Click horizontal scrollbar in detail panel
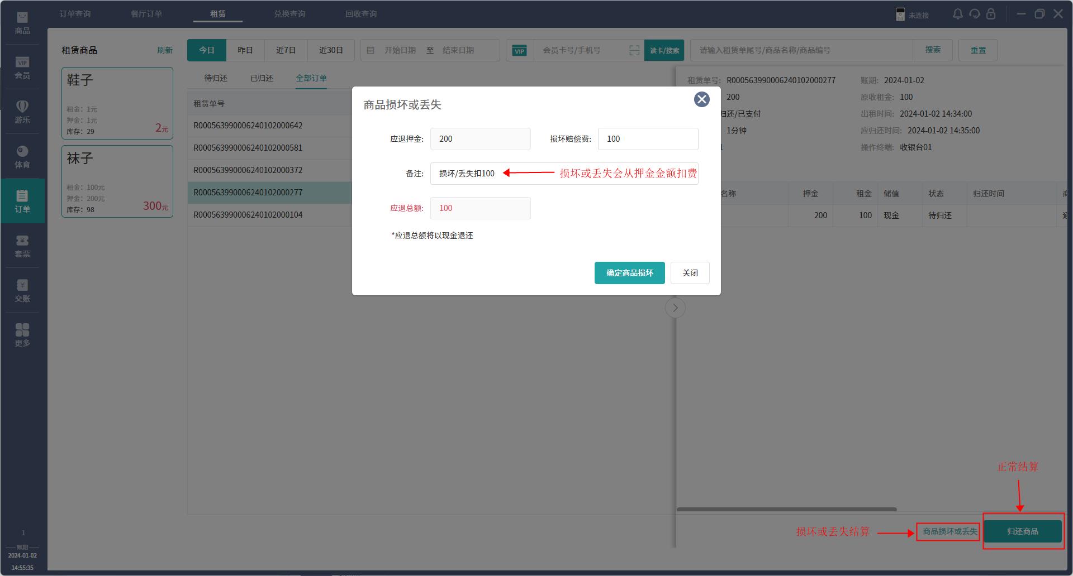 click(787, 509)
